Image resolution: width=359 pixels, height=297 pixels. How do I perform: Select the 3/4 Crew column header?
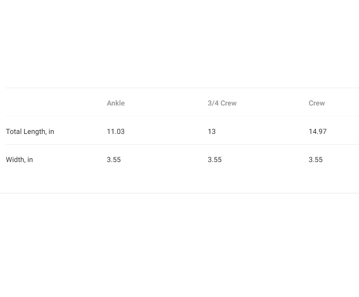[x=222, y=103]
